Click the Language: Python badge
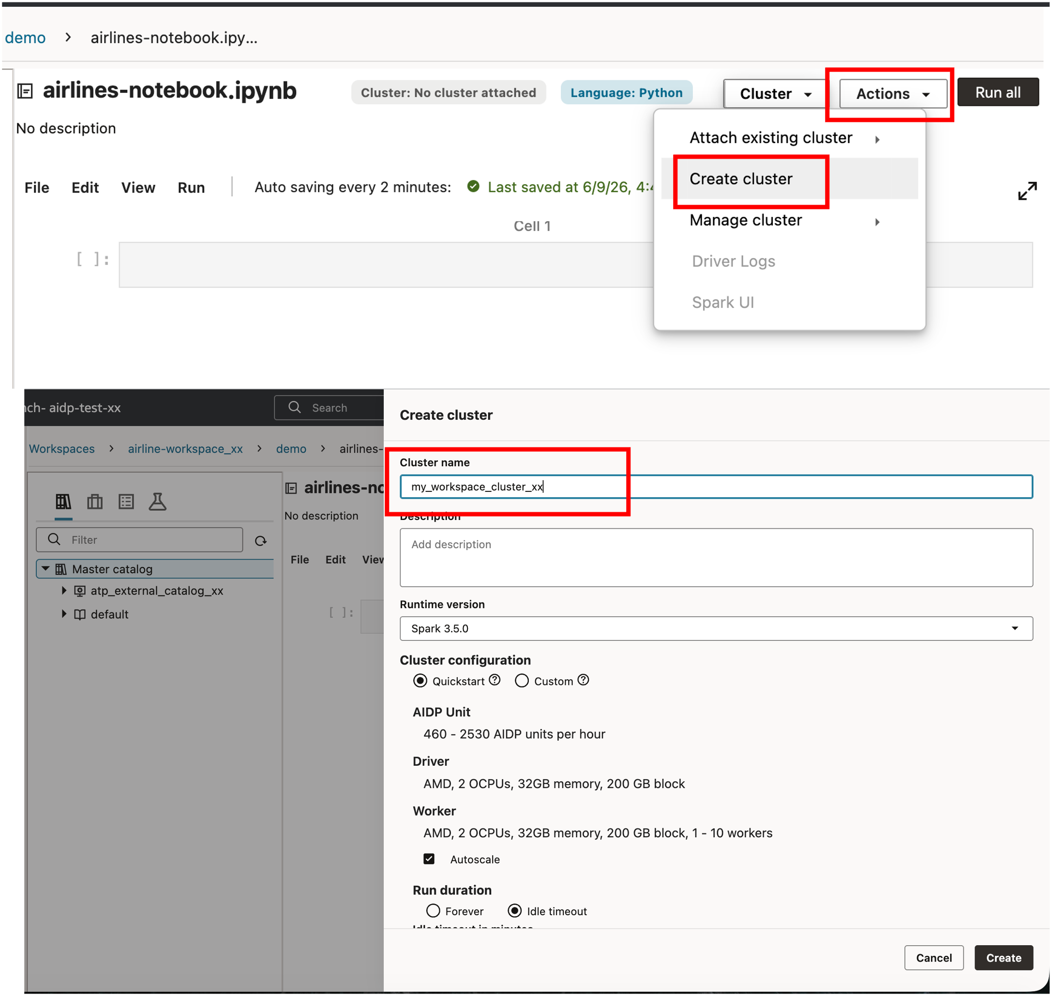The height and width of the screenshot is (995, 1051). (626, 93)
